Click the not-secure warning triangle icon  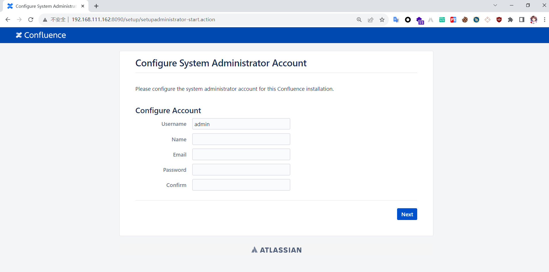click(x=45, y=20)
